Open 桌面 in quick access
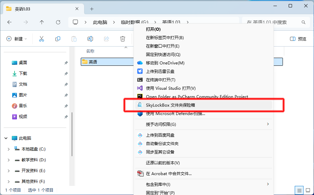Screen dimensions: 314x195 [23, 63]
